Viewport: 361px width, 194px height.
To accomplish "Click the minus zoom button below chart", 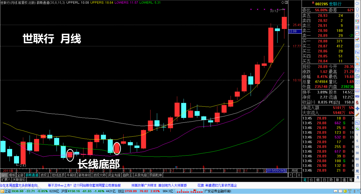I will pos(295,175).
